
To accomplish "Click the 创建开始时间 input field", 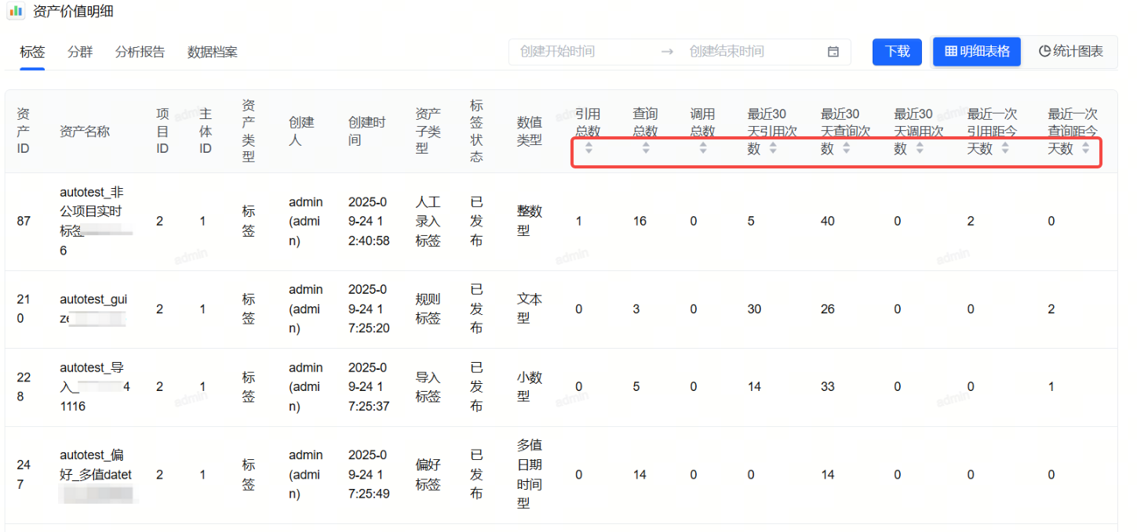I will [581, 52].
